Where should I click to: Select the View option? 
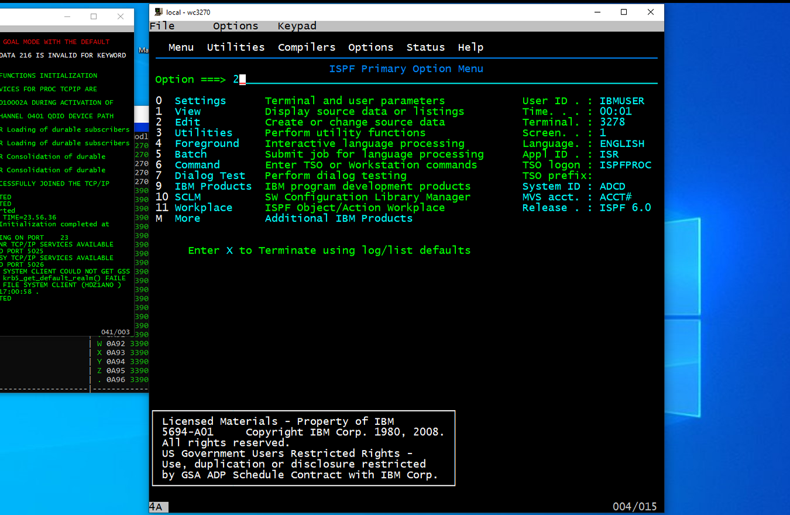[x=187, y=111]
